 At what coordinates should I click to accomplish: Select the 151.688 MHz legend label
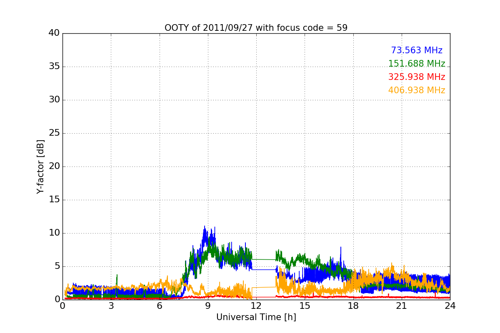(x=417, y=64)
